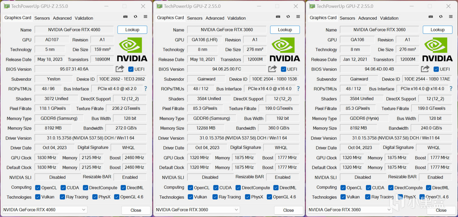Click title bar GPU-Z icon of Hynix RTX 3060 window
Screen dimensions: 458x217
point(312,6)
